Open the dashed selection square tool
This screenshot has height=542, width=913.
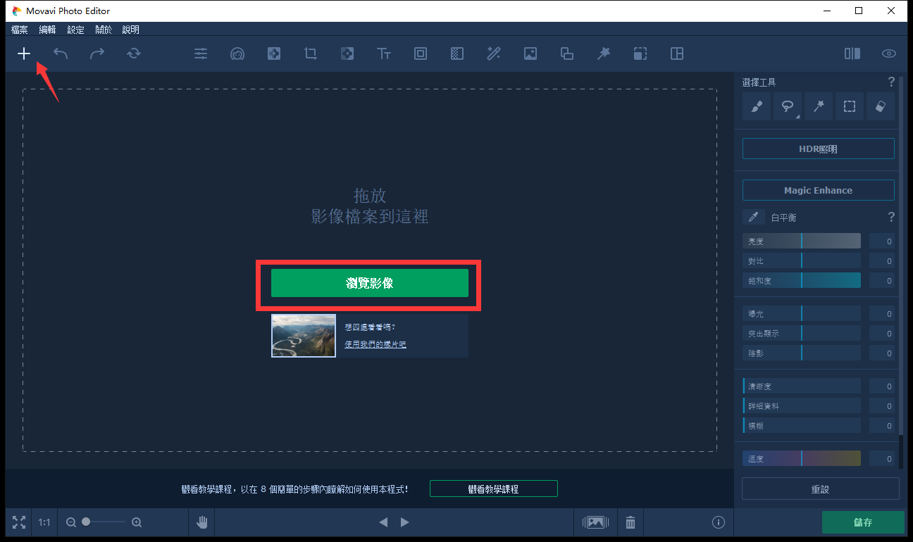click(640, 53)
